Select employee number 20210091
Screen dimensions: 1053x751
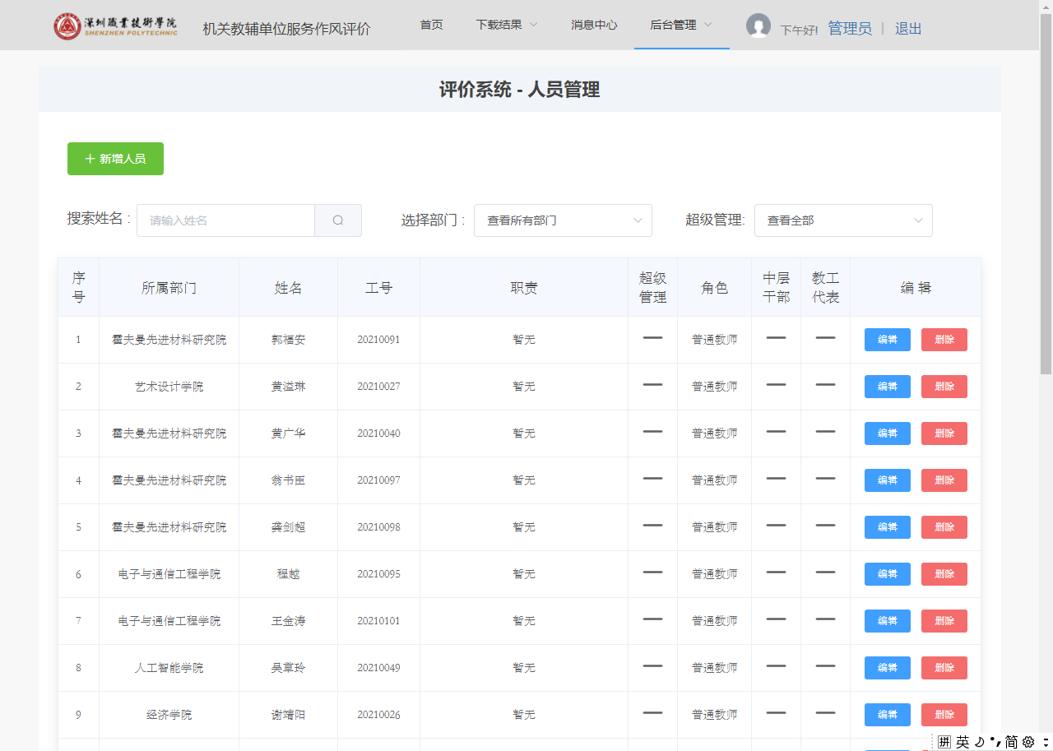coord(378,340)
